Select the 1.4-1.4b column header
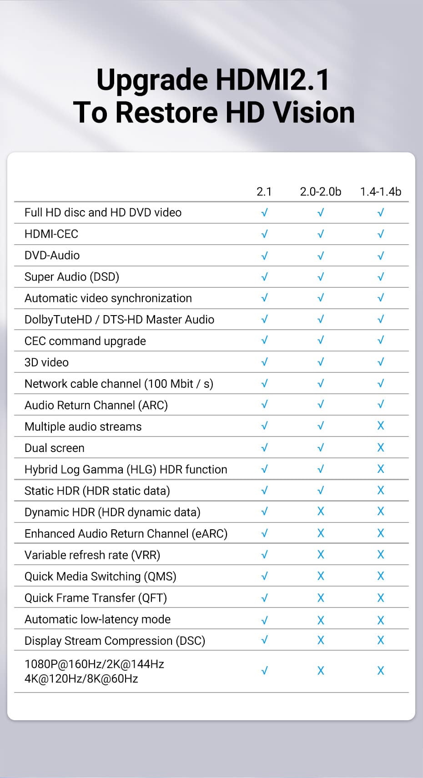Viewport: 423px width, 778px height. [x=381, y=191]
